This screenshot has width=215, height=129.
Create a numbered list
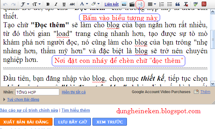(162, 4)
